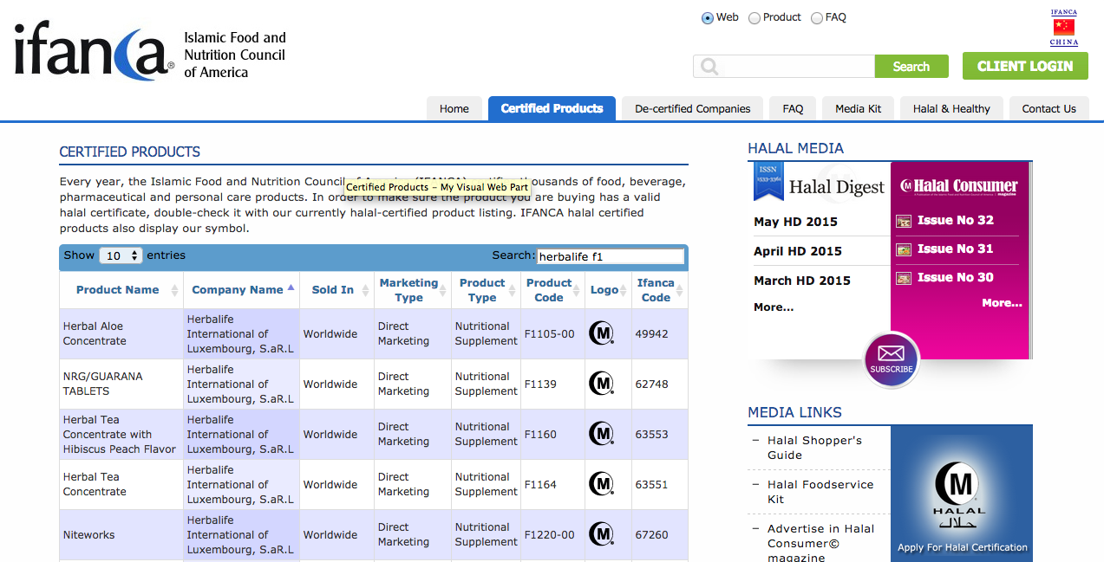This screenshot has width=1104, height=562.
Task: Click the magnifier icon in site search
Action: (x=709, y=67)
